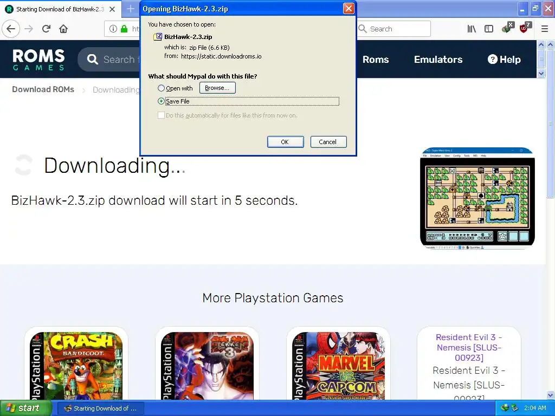555x416 pixels.
Task: Open the Crash Bandicoot game cover
Action: click(76, 366)
